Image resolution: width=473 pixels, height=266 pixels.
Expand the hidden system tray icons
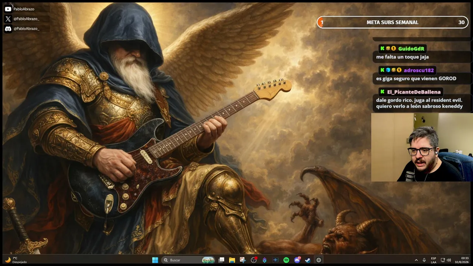coord(416,260)
